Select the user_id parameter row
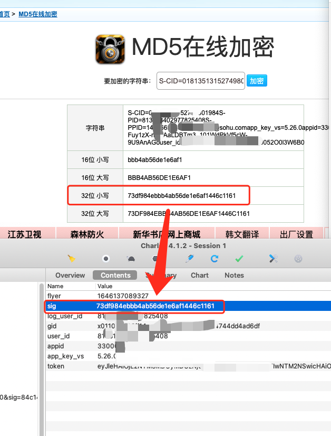 click(x=189, y=336)
